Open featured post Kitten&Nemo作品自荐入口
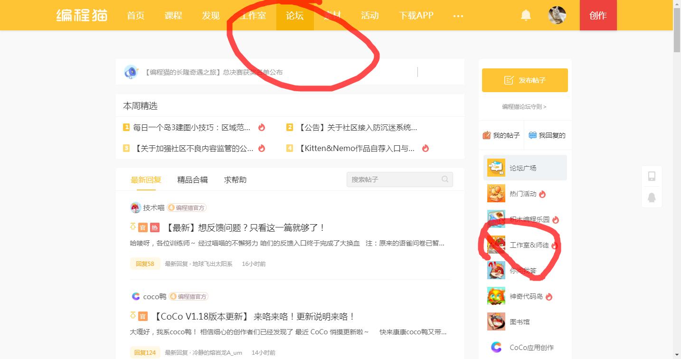This screenshot has width=681, height=359. tap(356, 148)
